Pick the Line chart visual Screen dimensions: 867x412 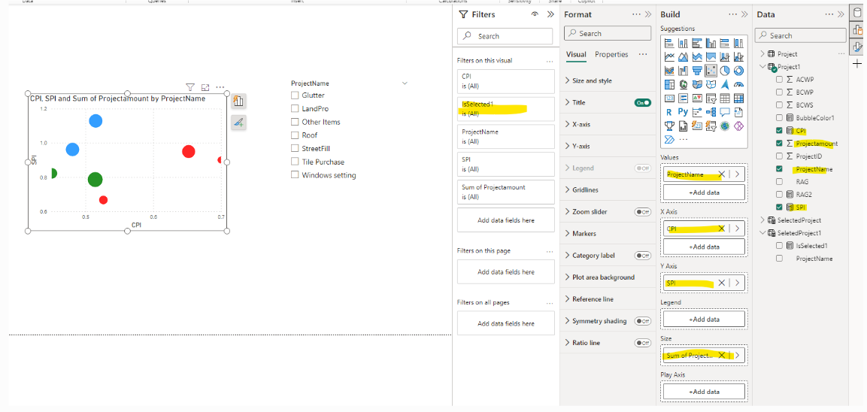click(669, 57)
